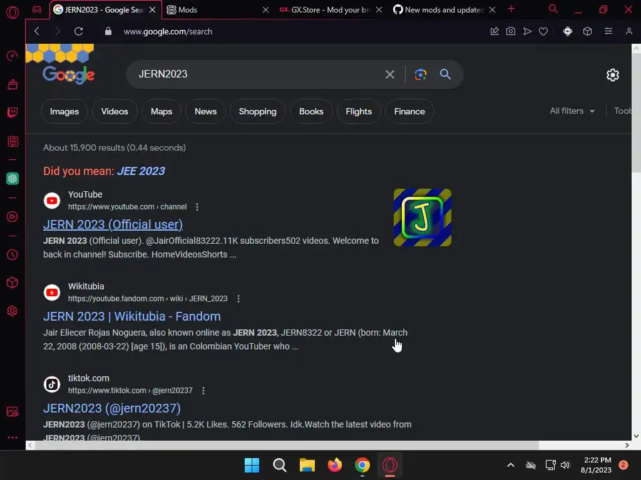Open Player icon in sidebar

point(13,216)
